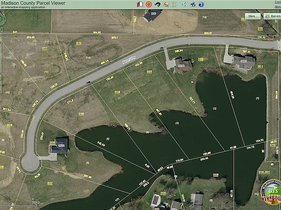
Task: Open the Basemap gallery switcher
Action: click(272, 16)
